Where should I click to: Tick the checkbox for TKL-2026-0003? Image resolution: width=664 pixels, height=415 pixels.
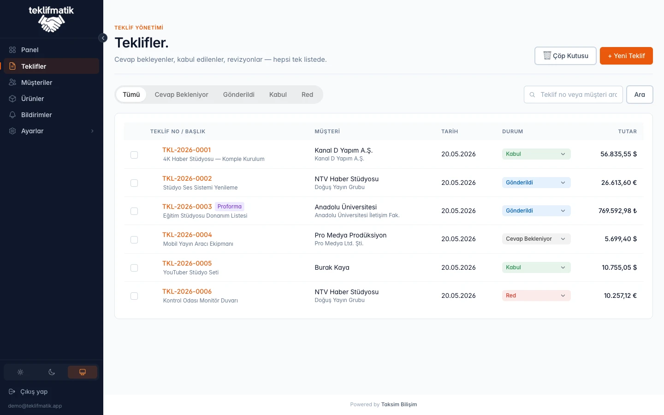(x=134, y=211)
